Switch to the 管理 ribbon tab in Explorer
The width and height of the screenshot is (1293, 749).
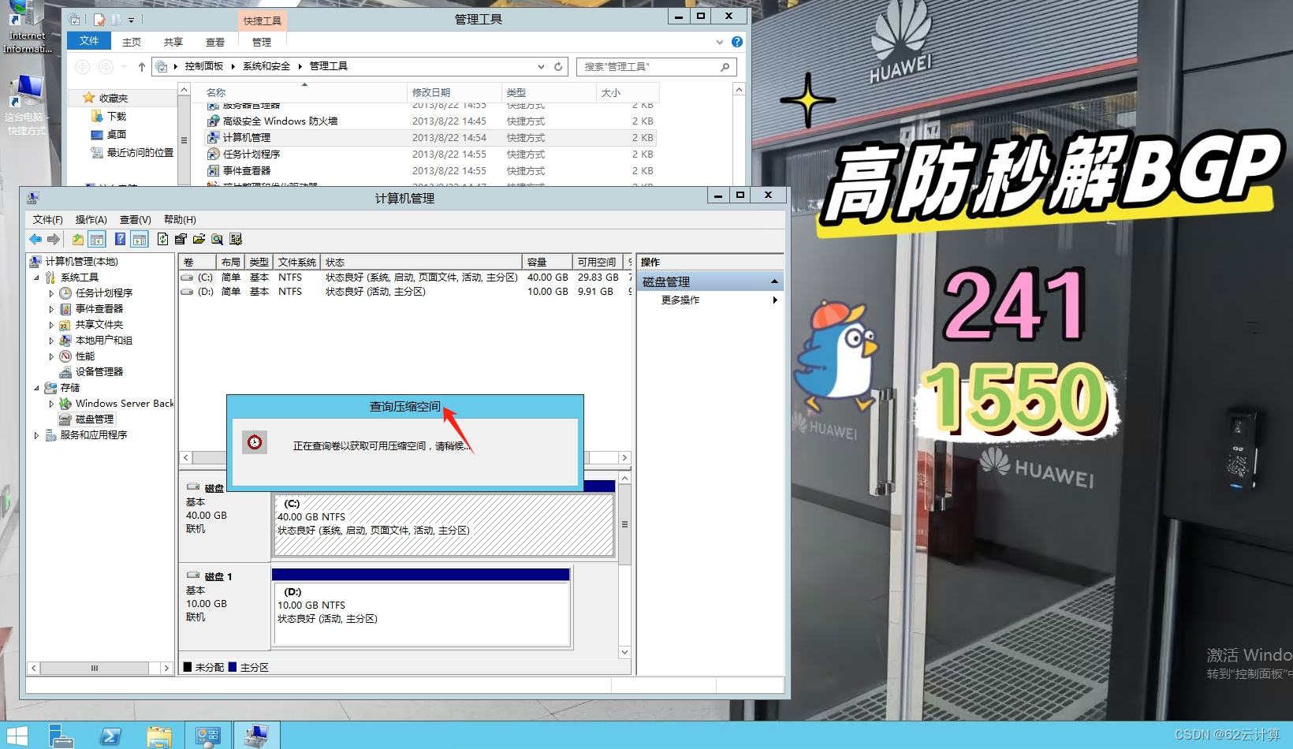pyautogui.click(x=262, y=42)
